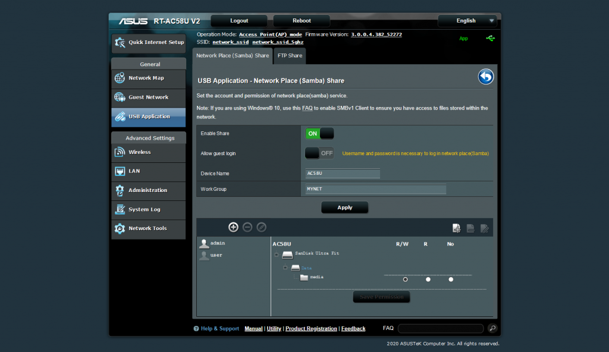Click the delete account minus icon

(247, 227)
